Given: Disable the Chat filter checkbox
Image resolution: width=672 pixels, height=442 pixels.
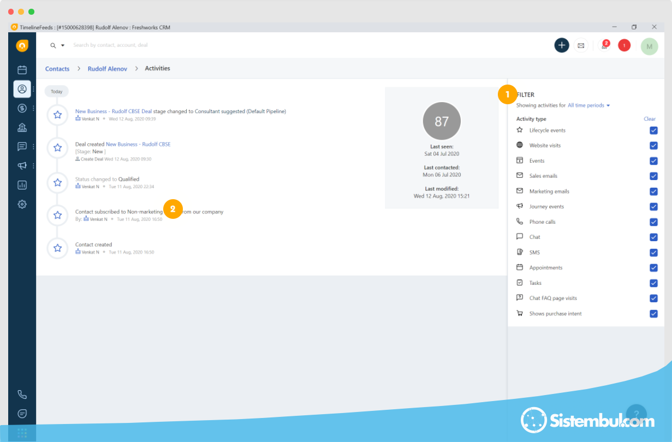Looking at the screenshot, I should [x=653, y=237].
